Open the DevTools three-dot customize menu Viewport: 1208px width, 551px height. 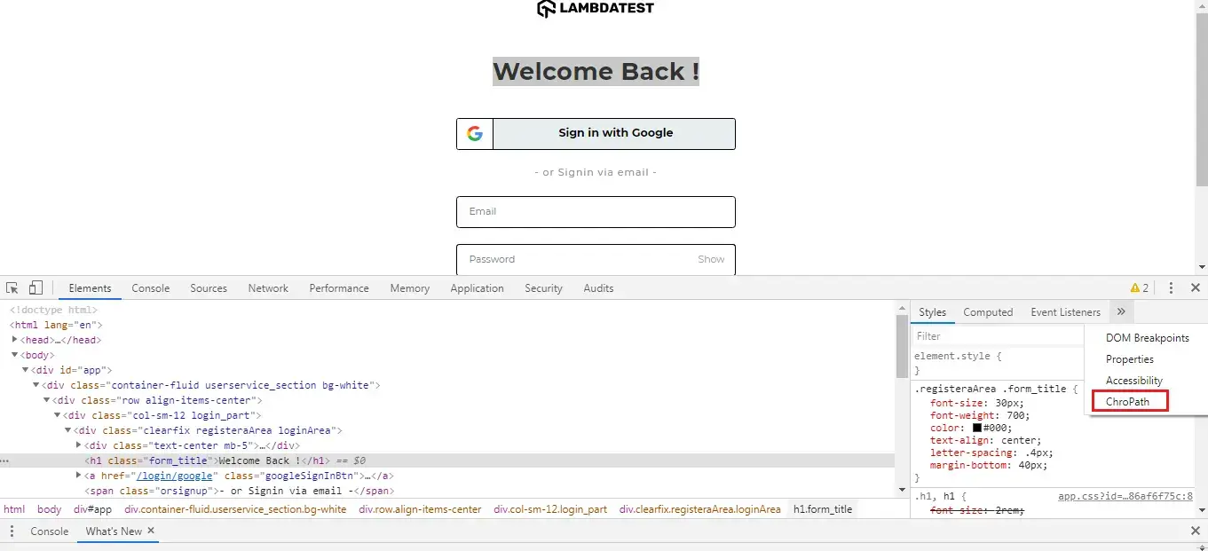pos(1171,288)
